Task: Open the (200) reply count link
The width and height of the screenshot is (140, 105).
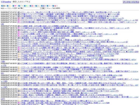Action: pos(76,26)
